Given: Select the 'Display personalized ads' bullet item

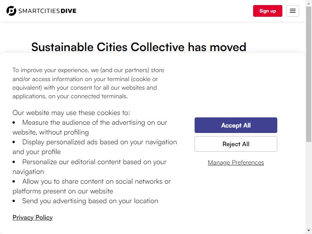Looking at the screenshot, I should click(x=95, y=147).
